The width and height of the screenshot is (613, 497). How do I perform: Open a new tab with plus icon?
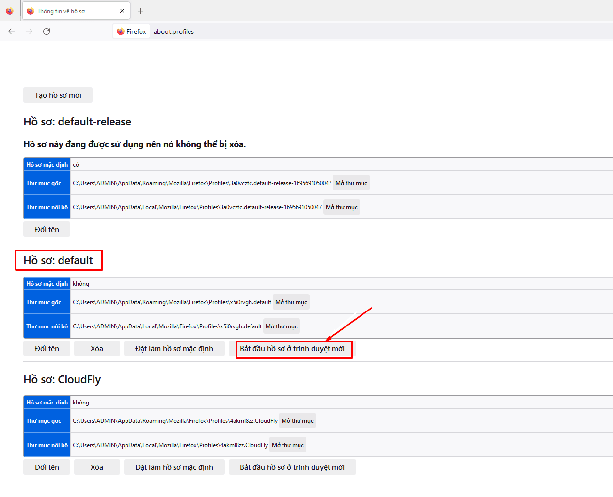click(141, 11)
